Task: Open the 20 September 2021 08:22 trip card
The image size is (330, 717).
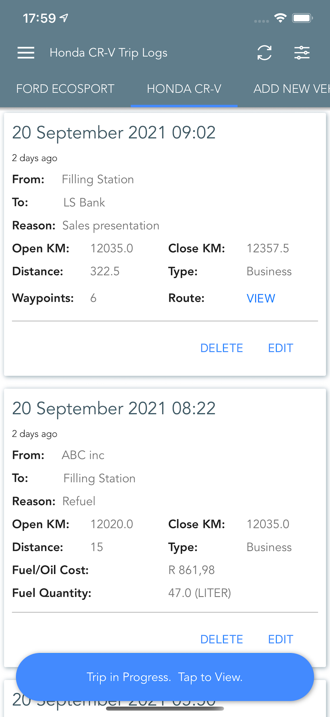Action: 114,409
